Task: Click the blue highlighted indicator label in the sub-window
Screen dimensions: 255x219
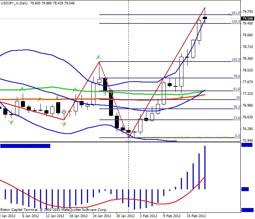Action: tap(25, 146)
